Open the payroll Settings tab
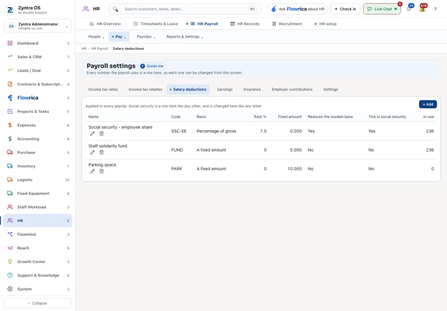Screen dimensions: 447x311 331,89
